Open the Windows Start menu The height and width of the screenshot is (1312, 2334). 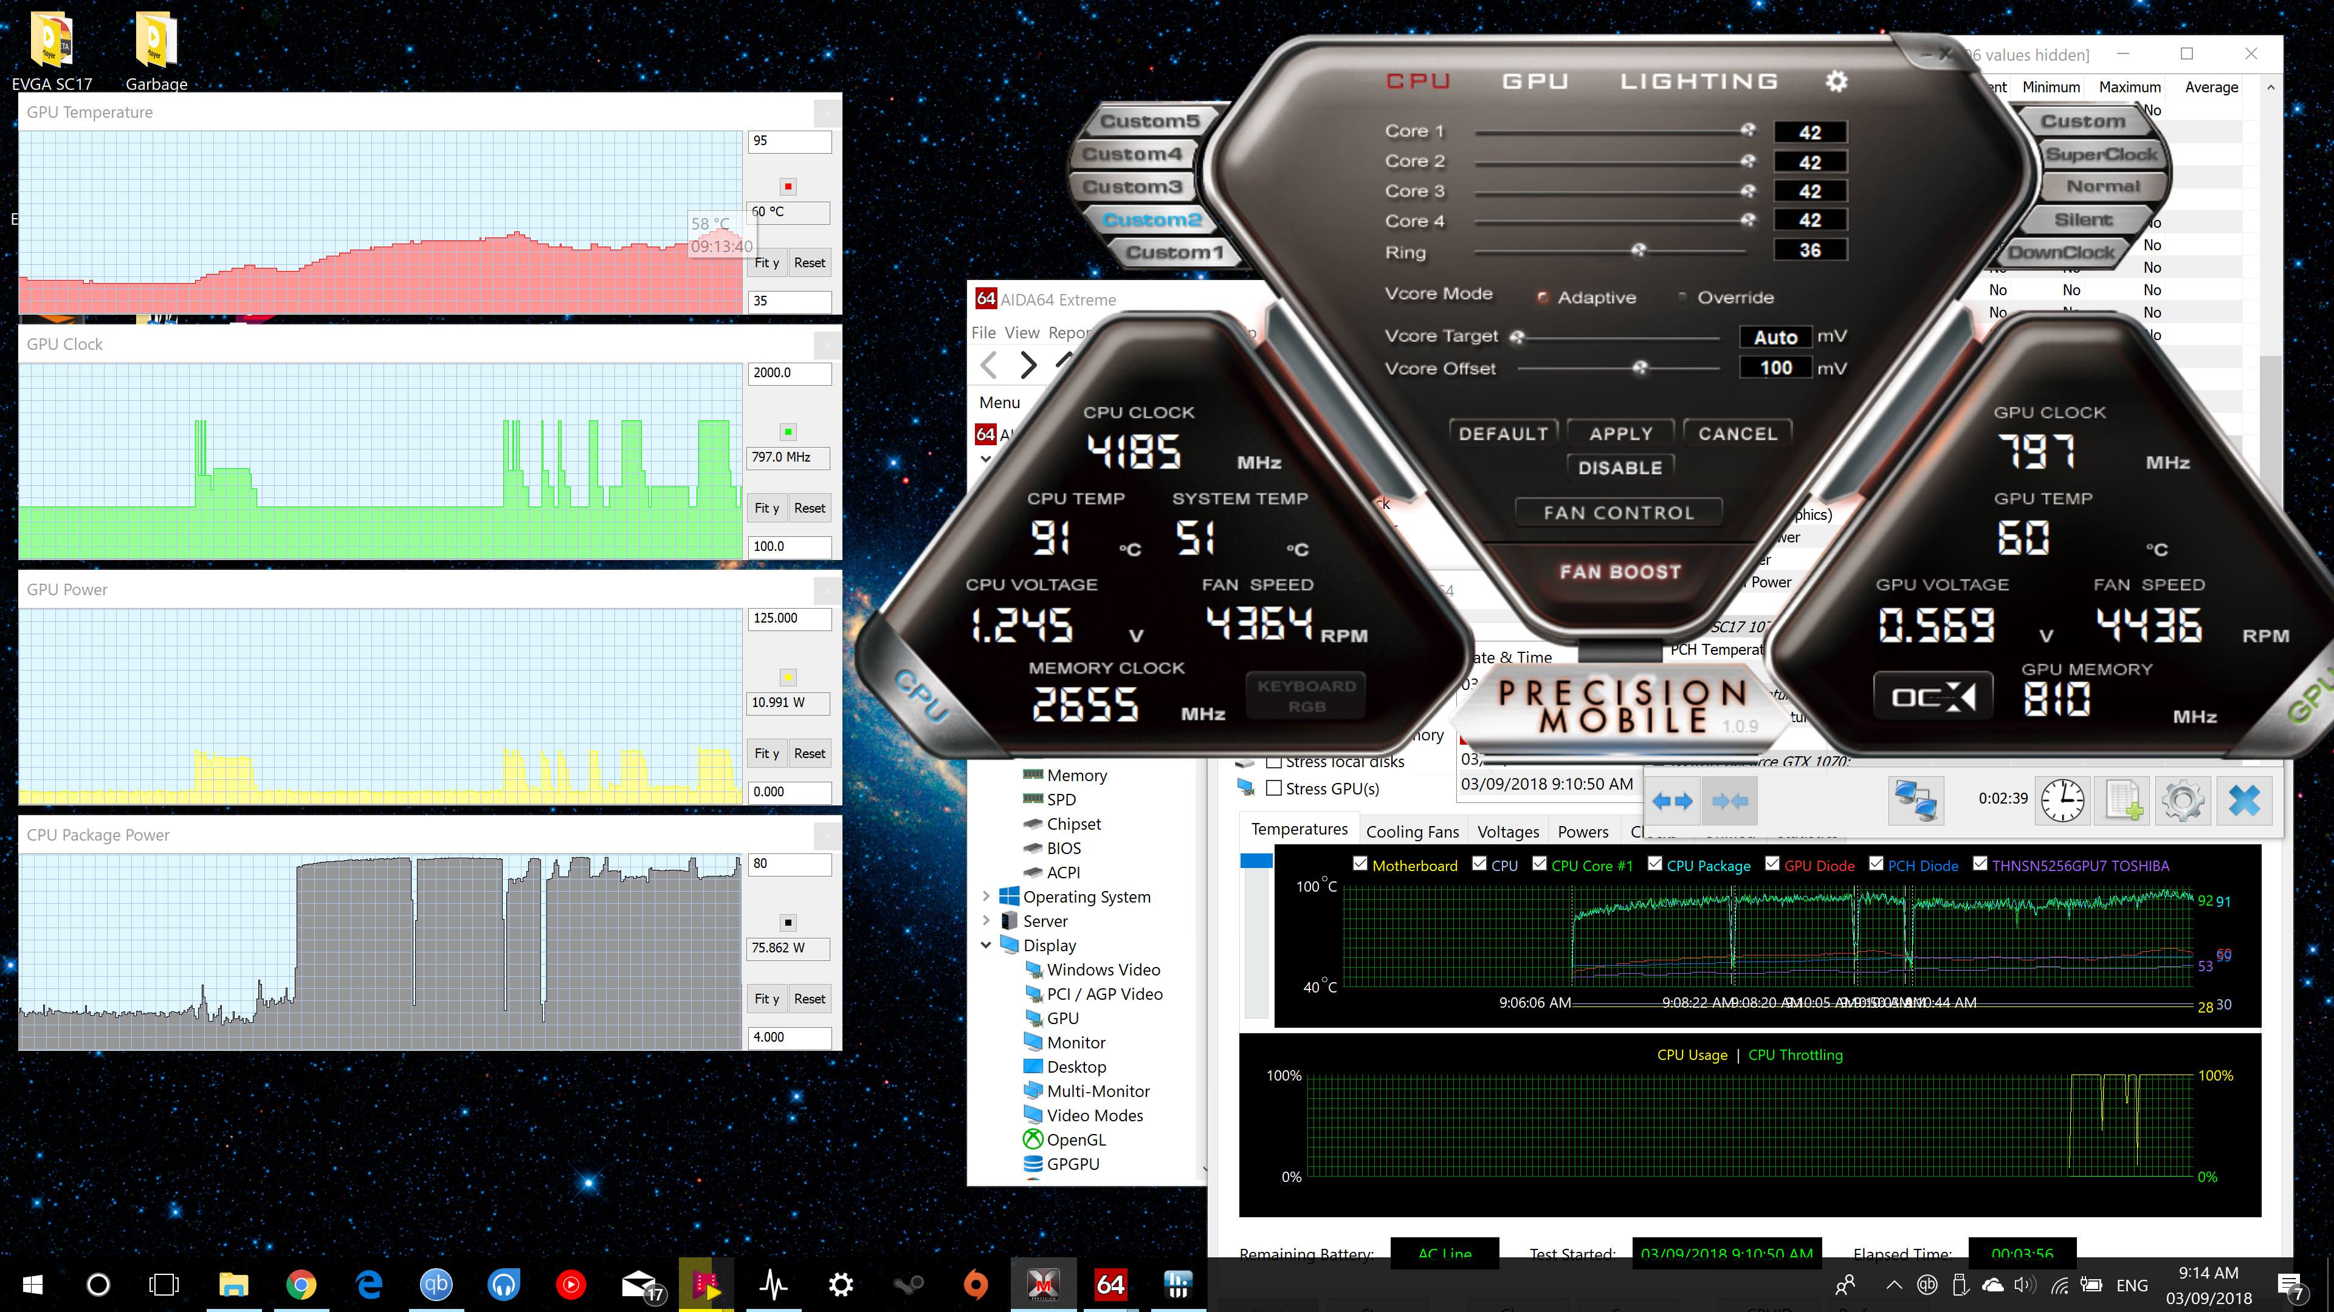33,1284
